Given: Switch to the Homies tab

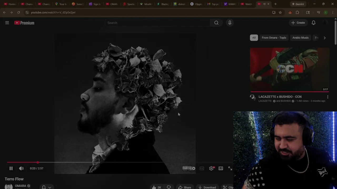Looking at the screenshot, I should pos(10,4).
